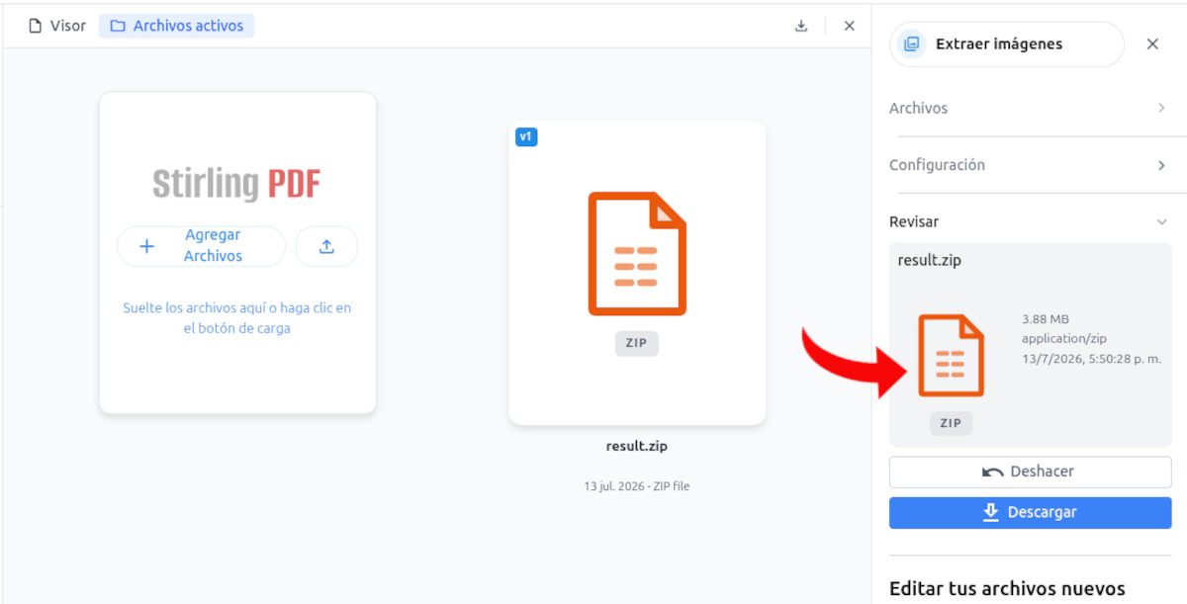Open the Archivos activos tab

pyautogui.click(x=177, y=26)
